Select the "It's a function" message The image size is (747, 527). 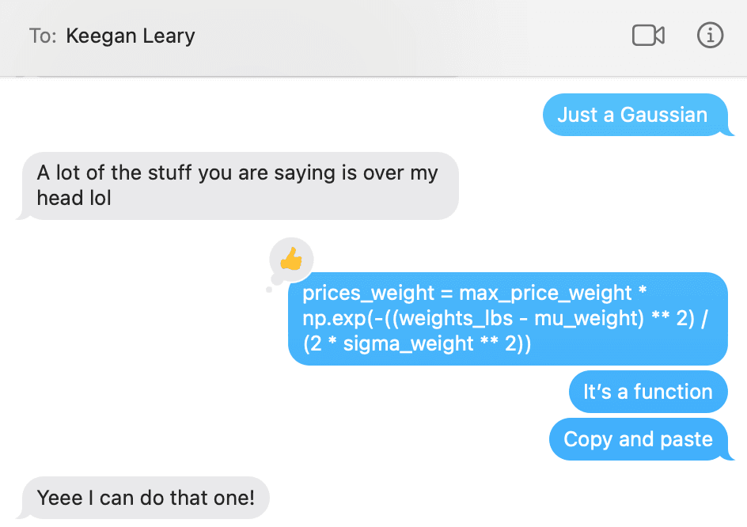pos(647,392)
